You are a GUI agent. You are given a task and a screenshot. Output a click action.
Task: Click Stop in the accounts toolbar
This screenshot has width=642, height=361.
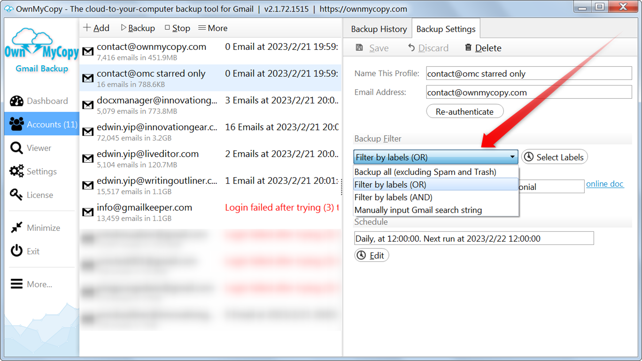pos(178,28)
